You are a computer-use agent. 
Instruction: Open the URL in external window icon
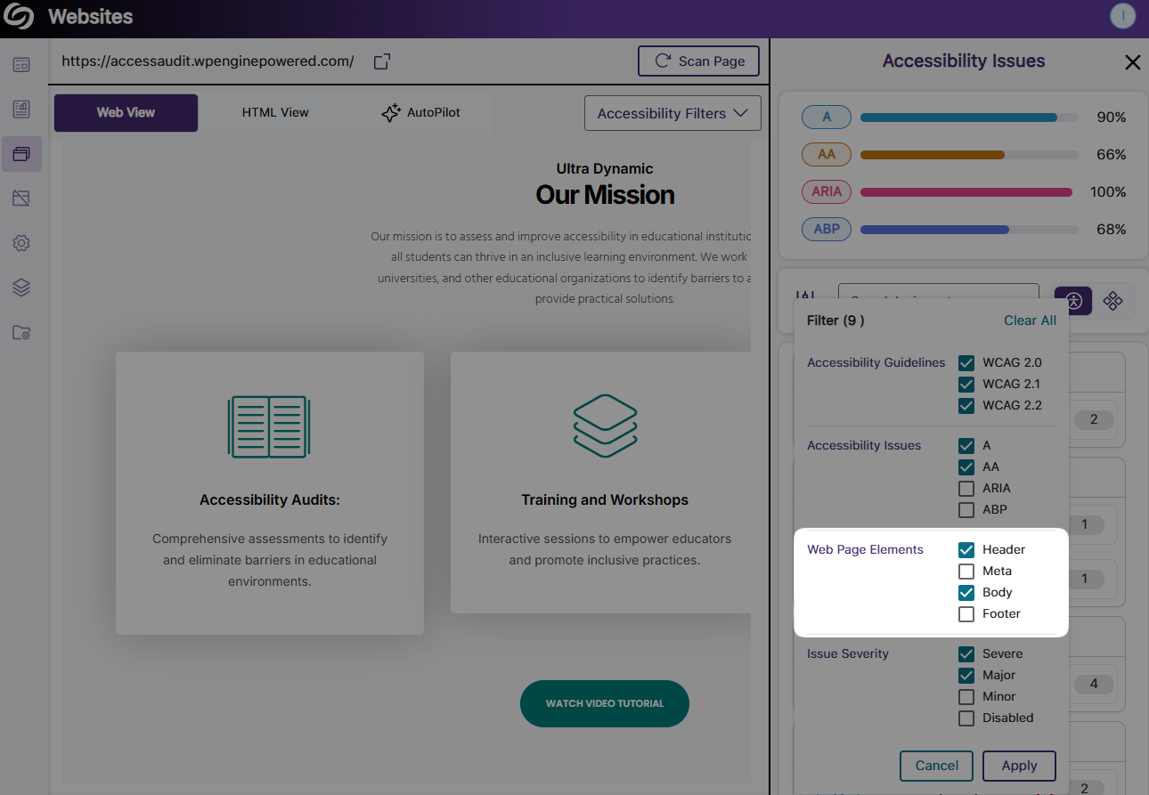(382, 61)
